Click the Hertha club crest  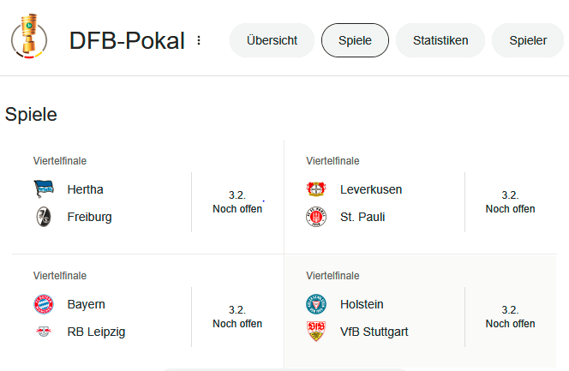pos(44,189)
